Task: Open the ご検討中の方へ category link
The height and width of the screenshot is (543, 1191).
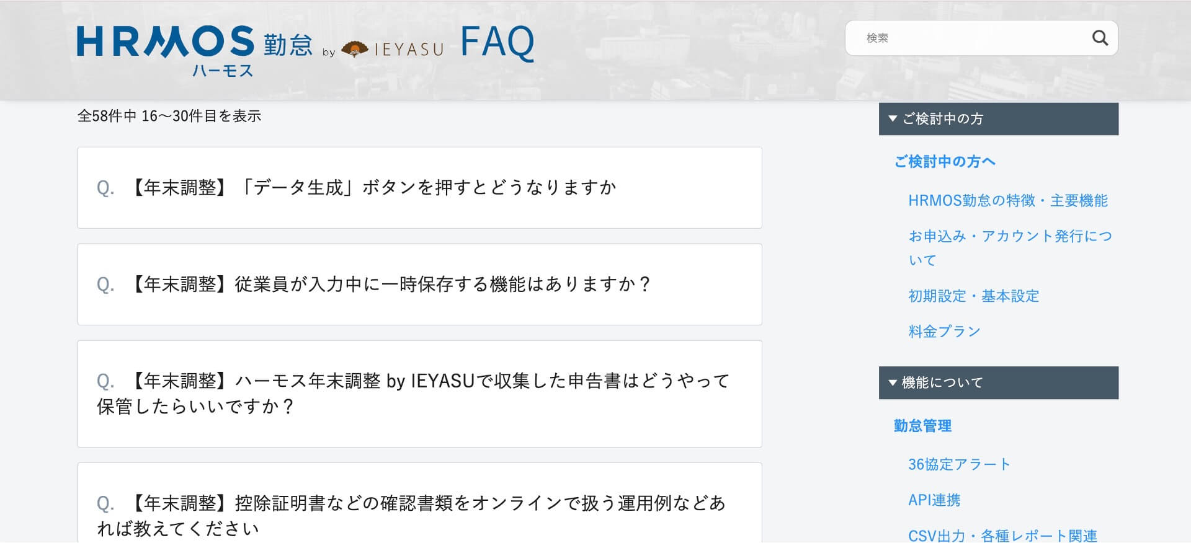Action: (x=944, y=162)
